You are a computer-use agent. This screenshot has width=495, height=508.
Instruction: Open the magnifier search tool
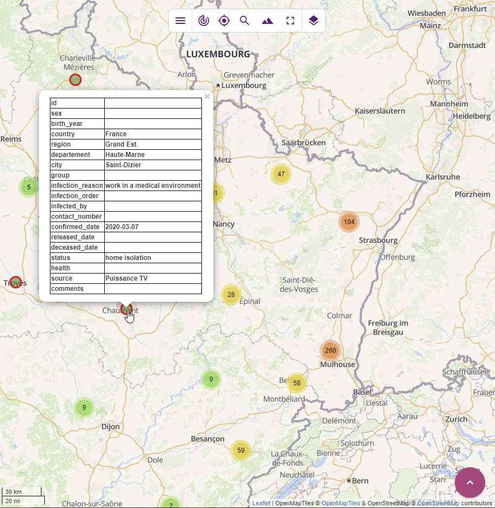tap(245, 21)
